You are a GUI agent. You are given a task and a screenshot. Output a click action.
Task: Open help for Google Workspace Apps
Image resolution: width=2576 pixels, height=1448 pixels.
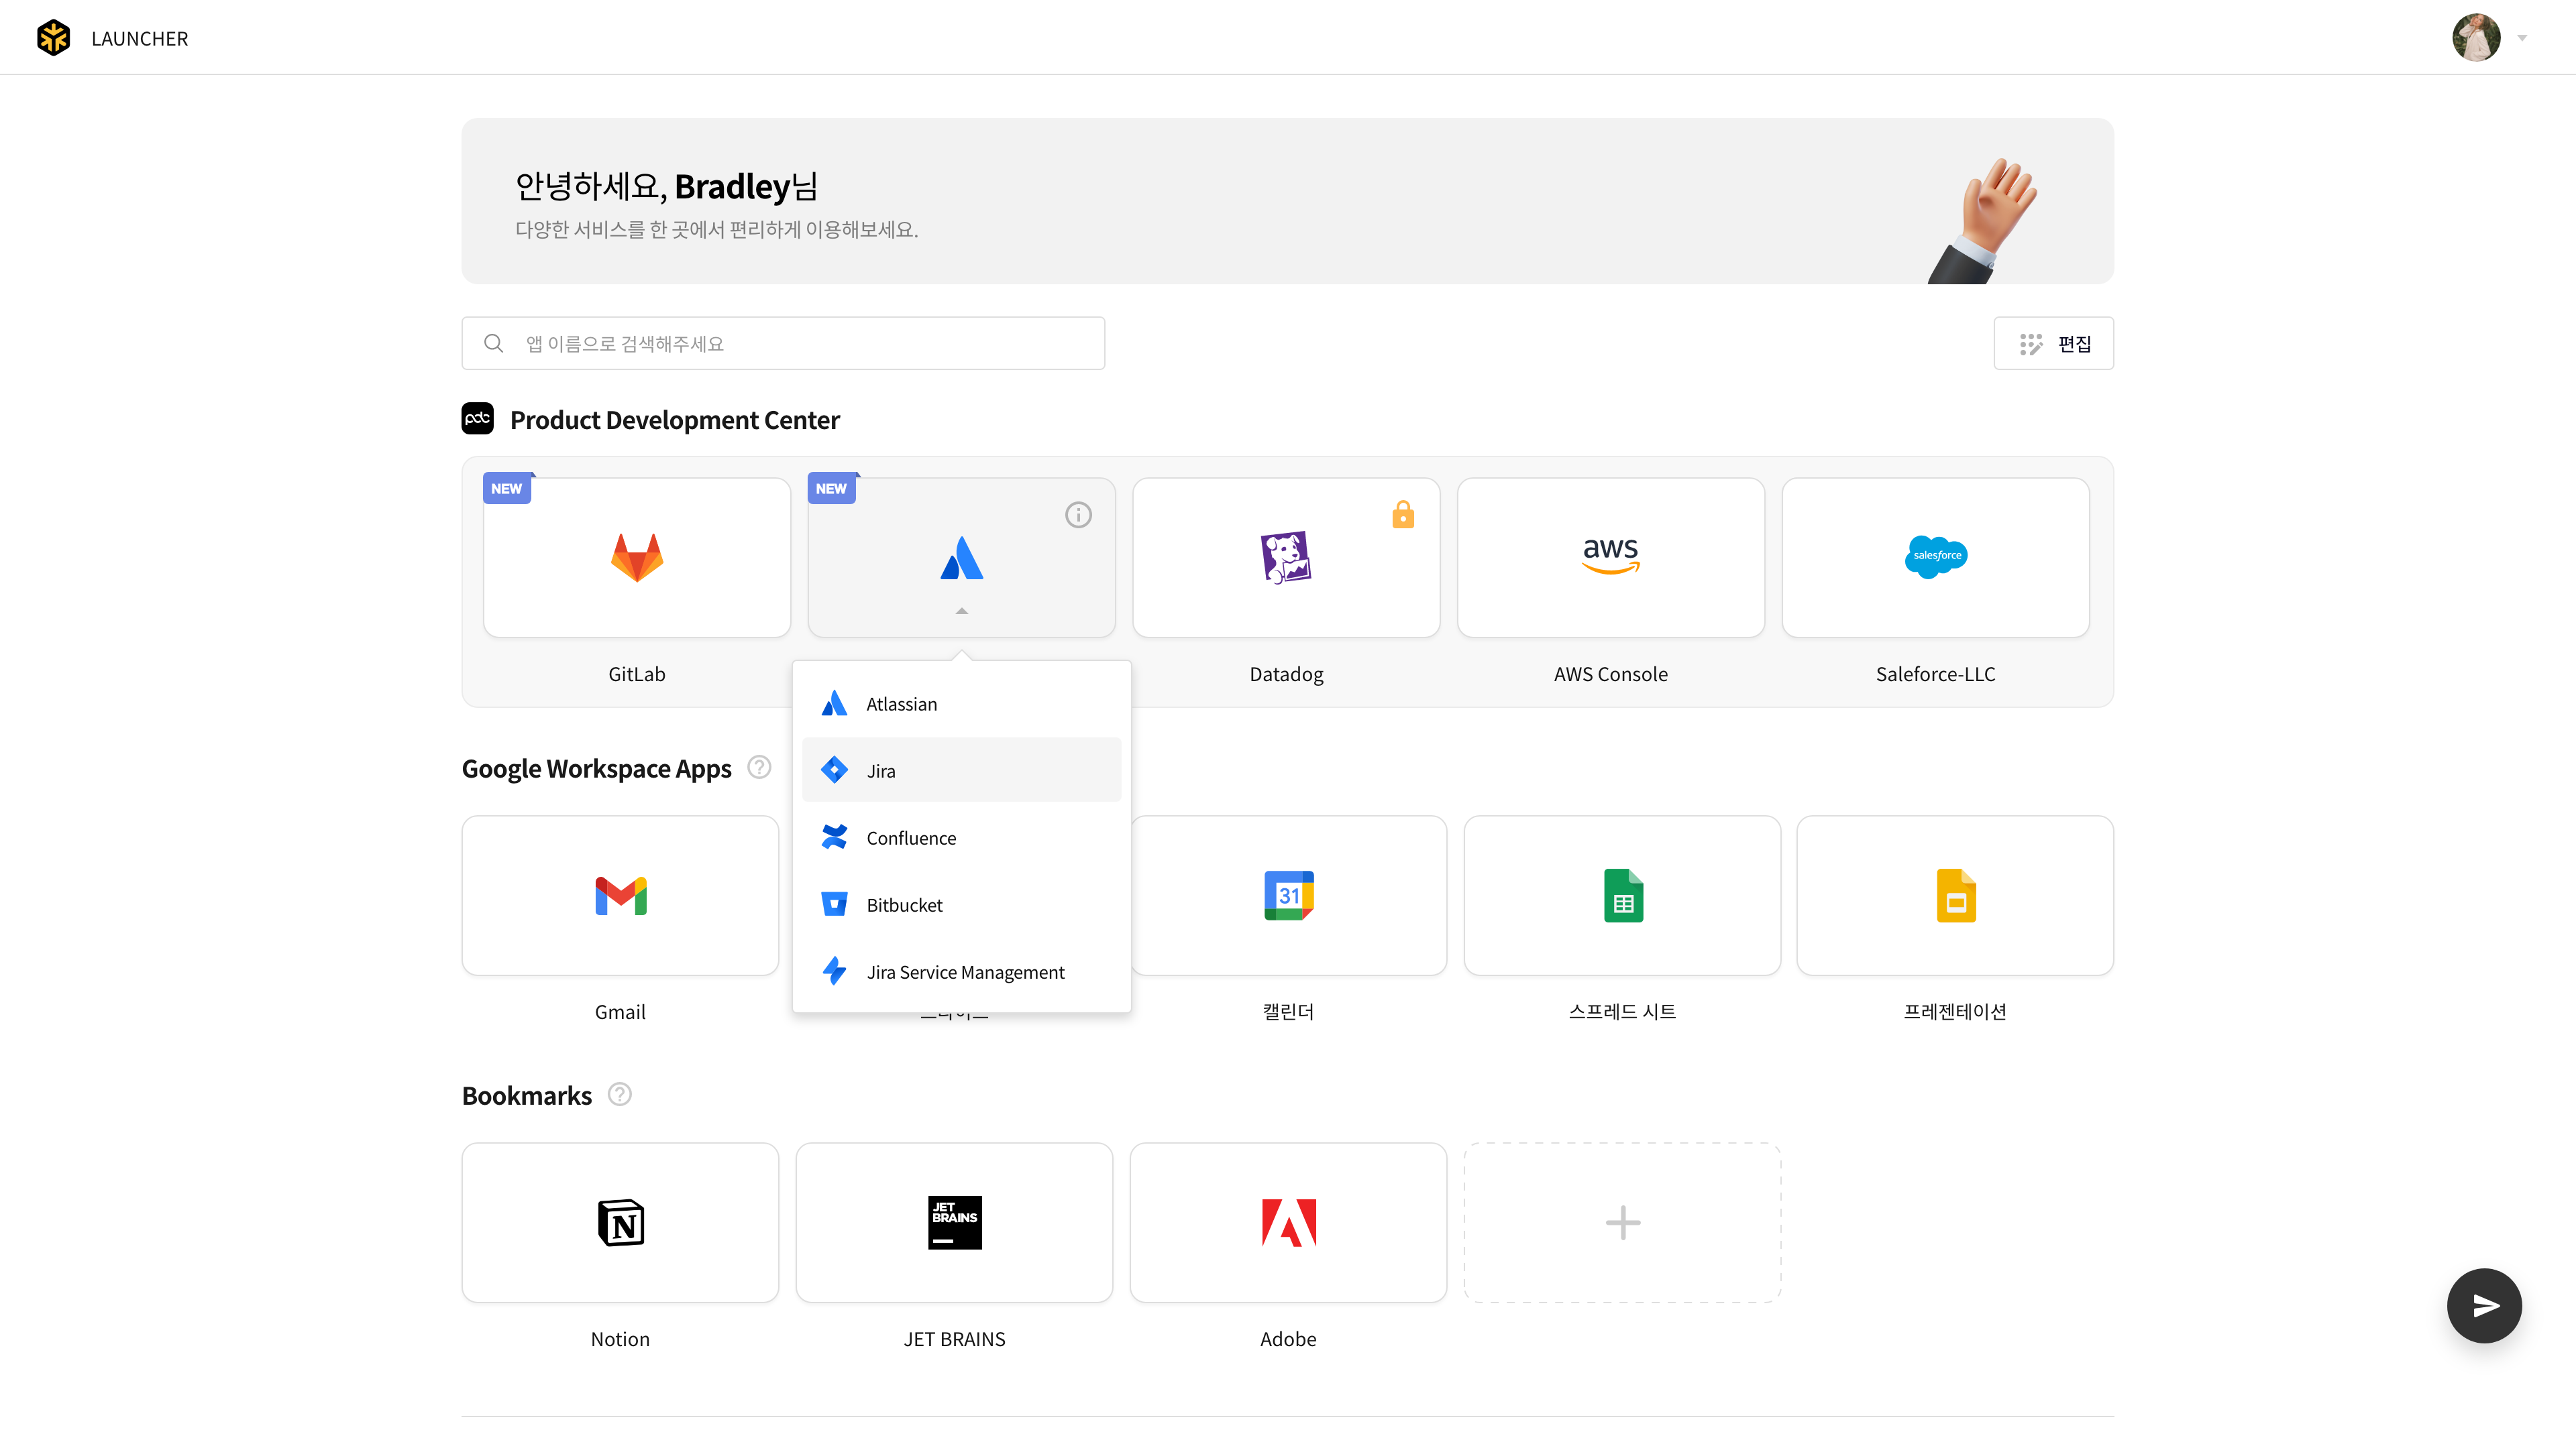tap(759, 768)
